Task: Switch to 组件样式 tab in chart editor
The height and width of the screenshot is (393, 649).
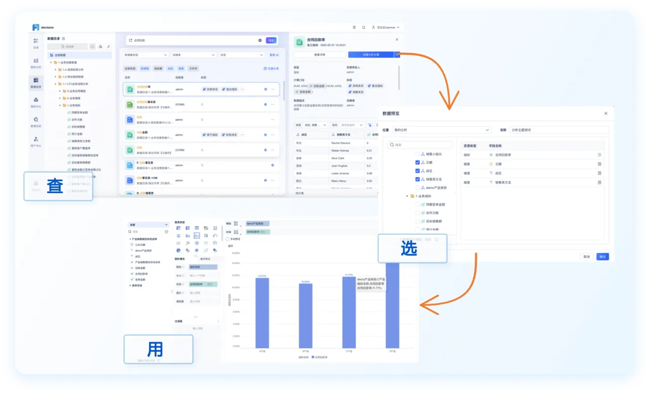Action: [x=205, y=259]
